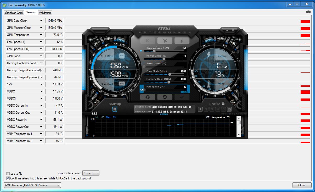The image size is (315, 192).
Task: Open the Memory Controller Load dropdown
Action: pyautogui.click(x=41, y=63)
